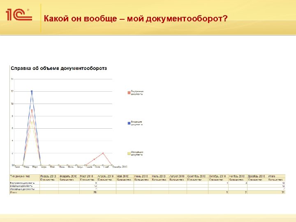
Task: Click the 'Декабрь 2010' table column header
Action: point(257,176)
